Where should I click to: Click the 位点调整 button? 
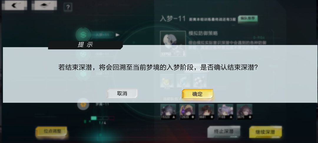point(52,131)
